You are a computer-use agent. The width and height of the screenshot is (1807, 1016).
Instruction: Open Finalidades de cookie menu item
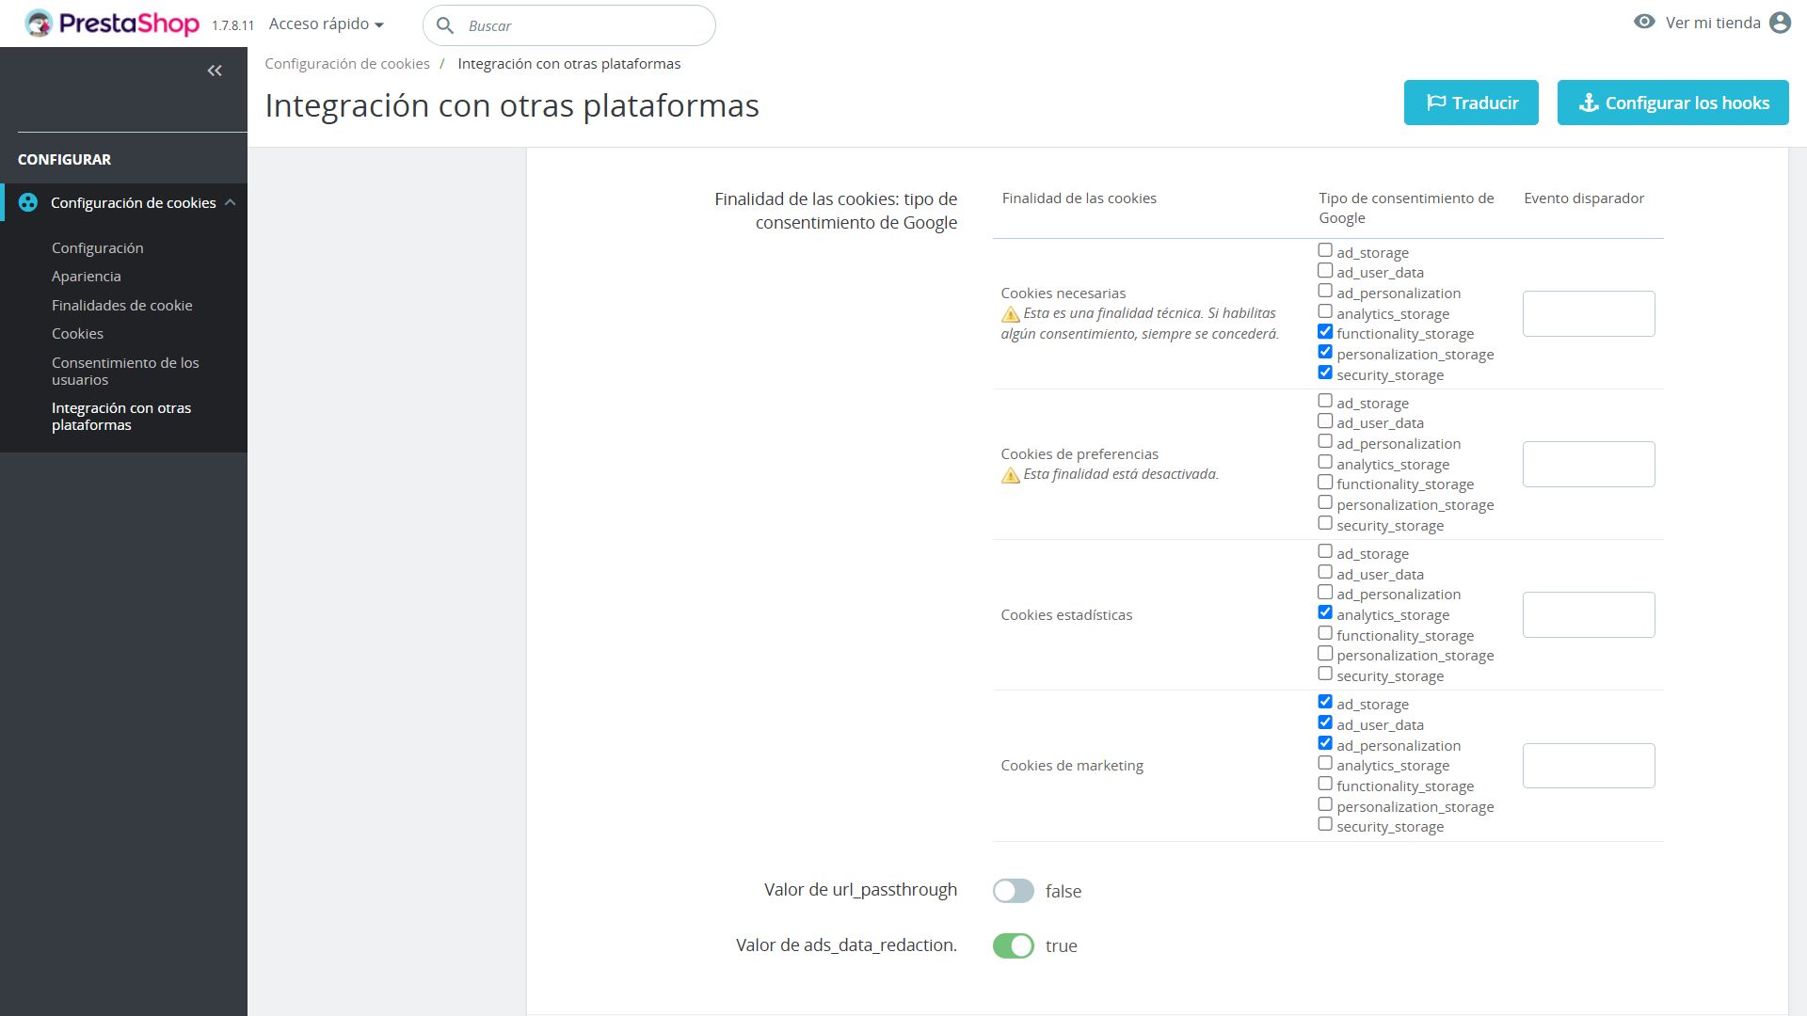point(121,305)
